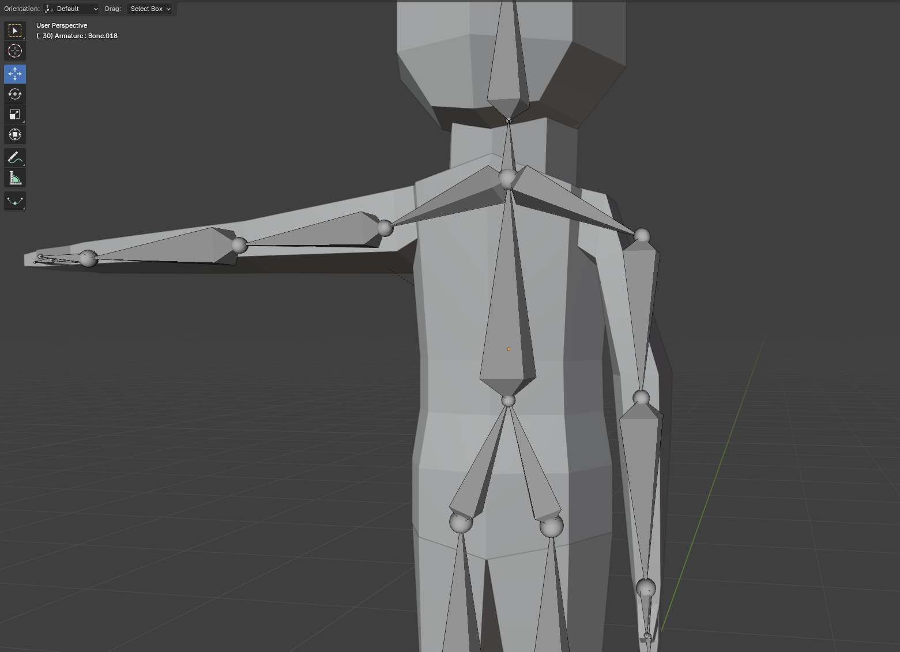900x652 pixels.
Task: Expand the Drag Select Box dropdown
Action: click(150, 9)
